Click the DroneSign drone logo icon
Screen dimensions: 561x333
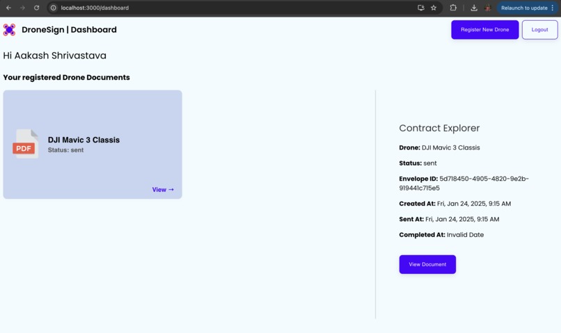(x=9, y=30)
